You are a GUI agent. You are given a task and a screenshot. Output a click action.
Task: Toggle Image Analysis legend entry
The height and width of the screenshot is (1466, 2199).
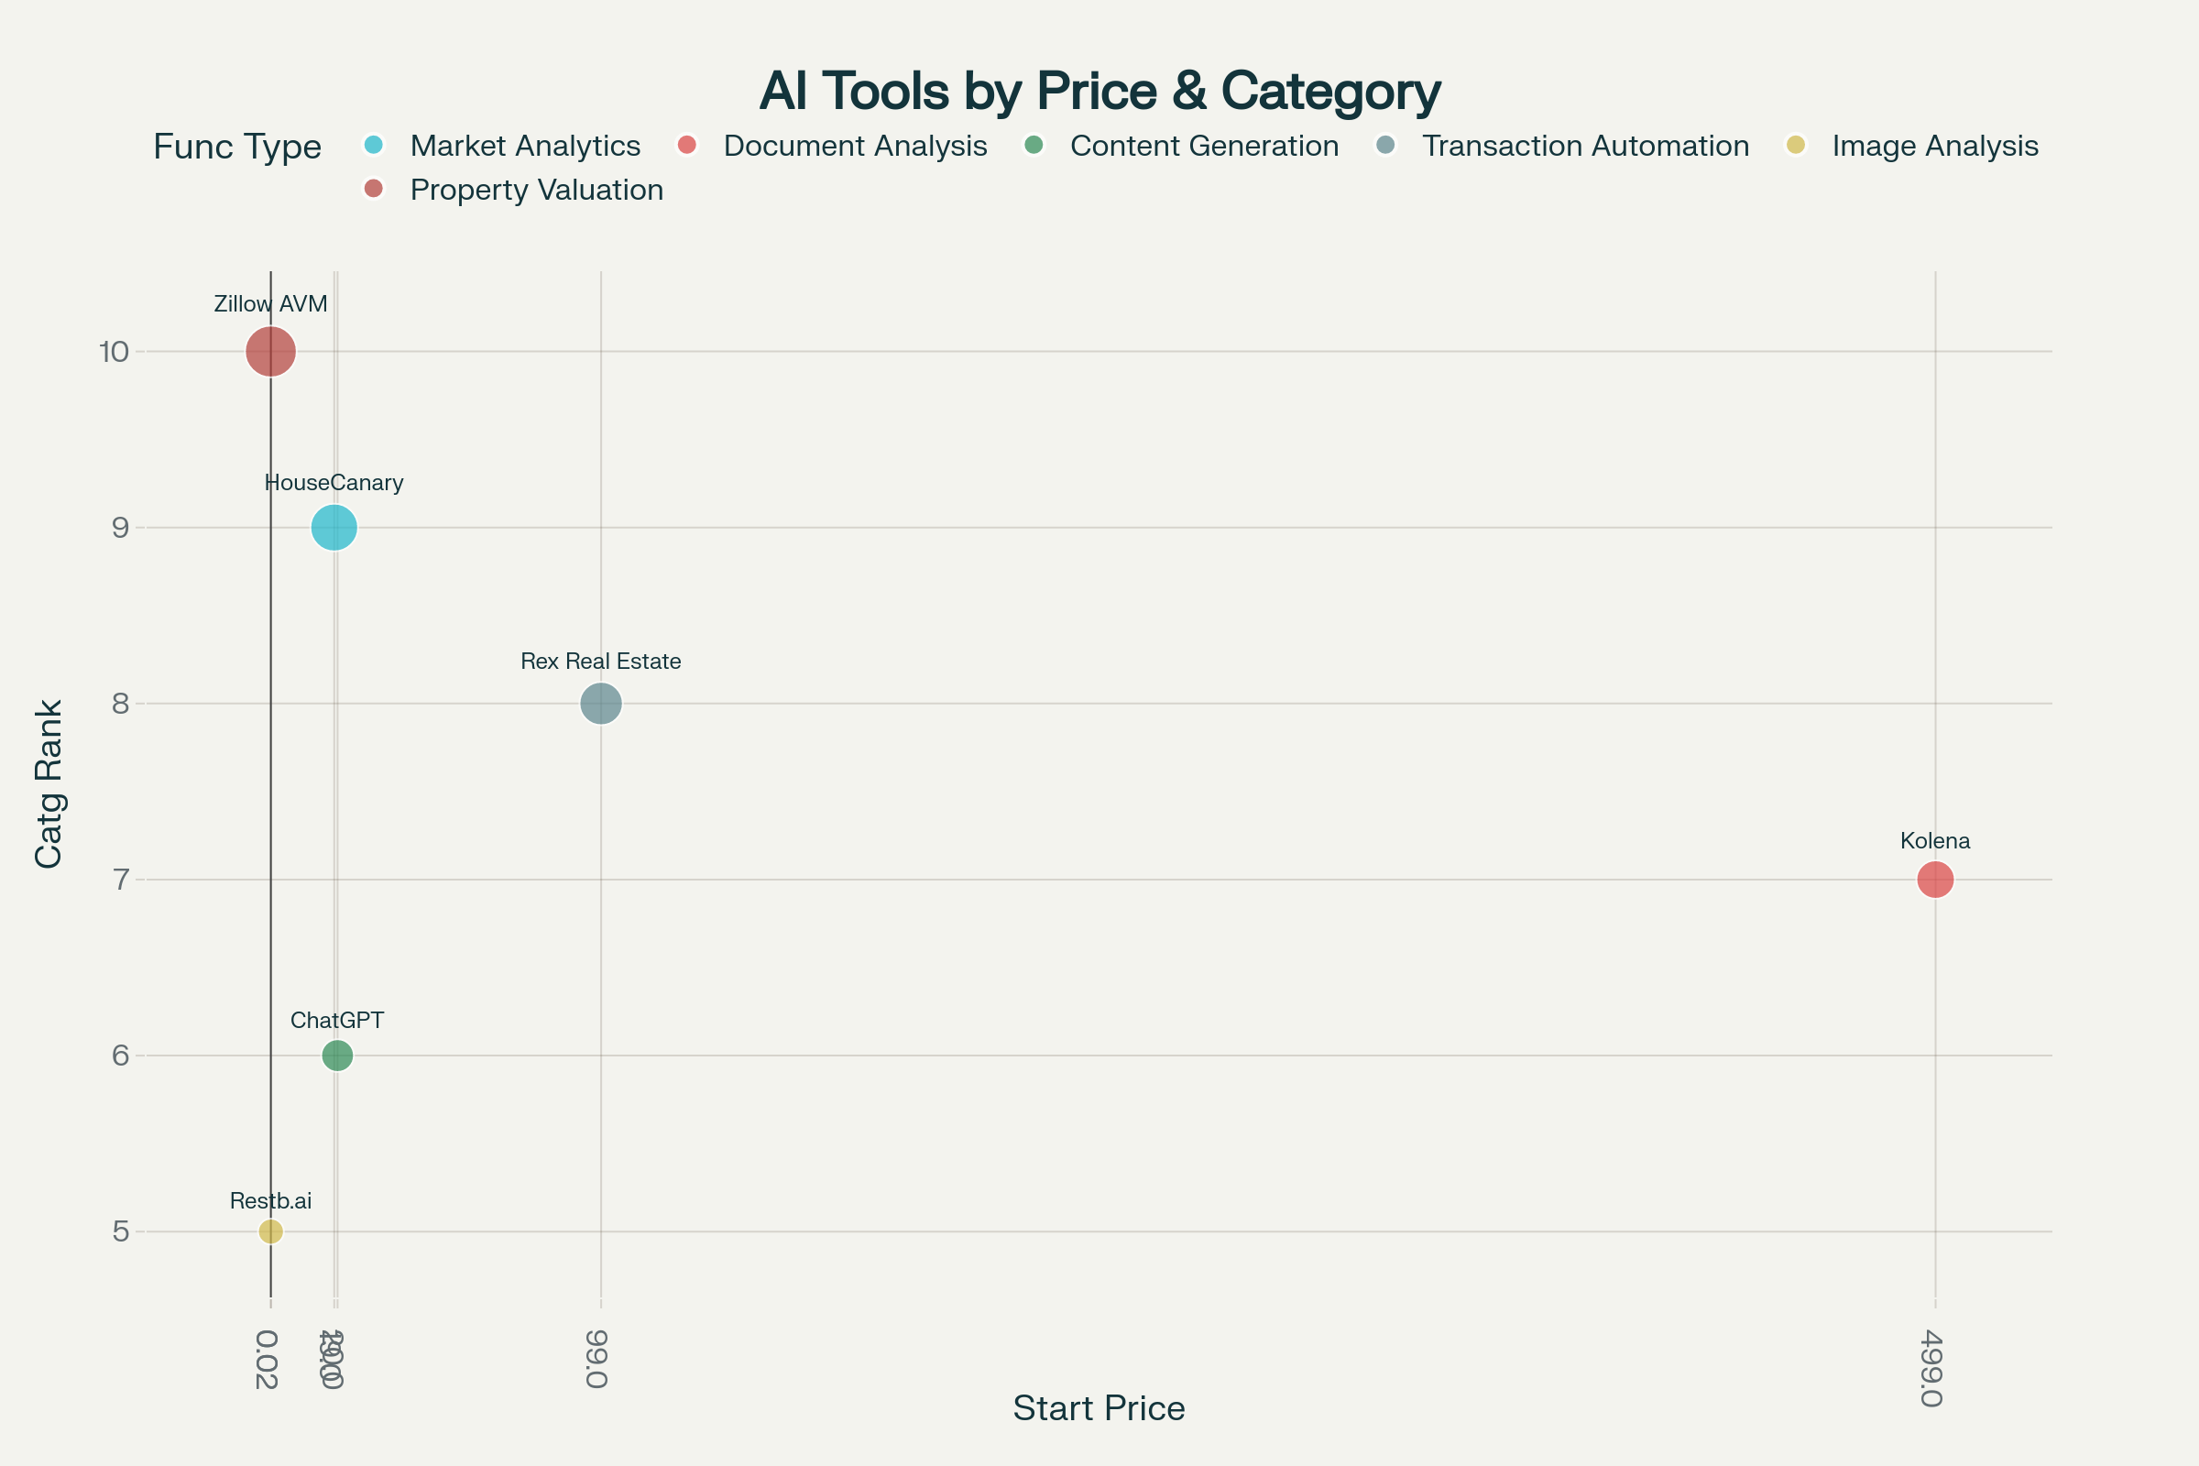click(x=1912, y=146)
